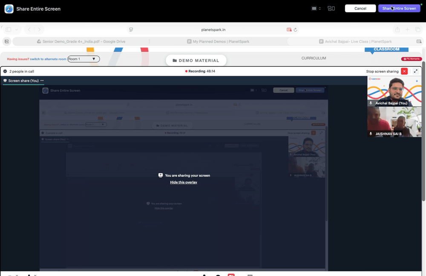
Task: Click the sharing indicator icon on Live Class tab
Action: click(x=419, y=42)
